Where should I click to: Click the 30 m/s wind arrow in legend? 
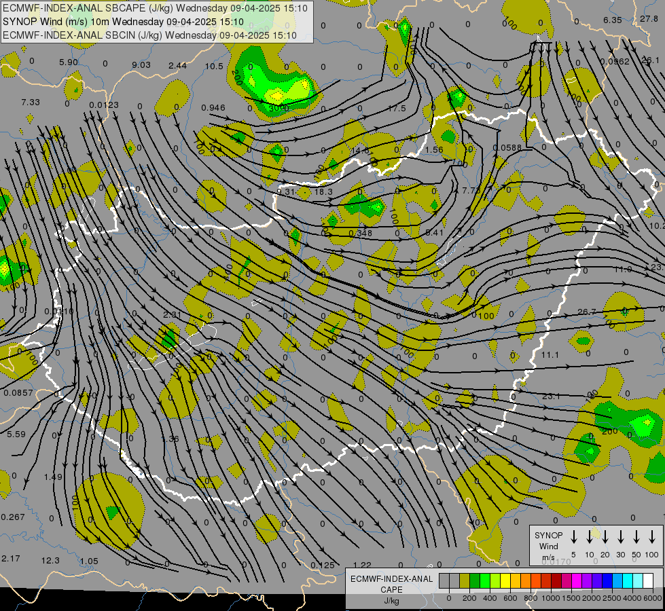620,536
